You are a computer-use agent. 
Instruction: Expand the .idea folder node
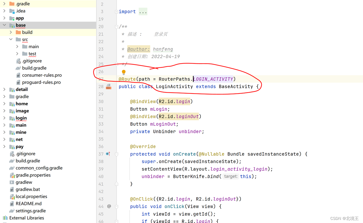(x=4, y=11)
